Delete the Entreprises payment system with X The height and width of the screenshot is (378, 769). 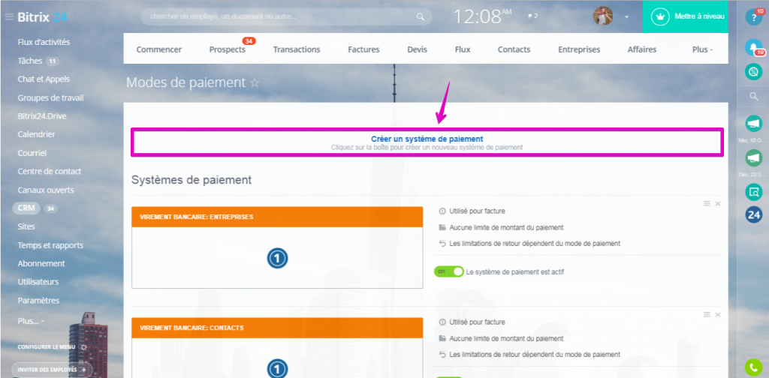pos(718,204)
